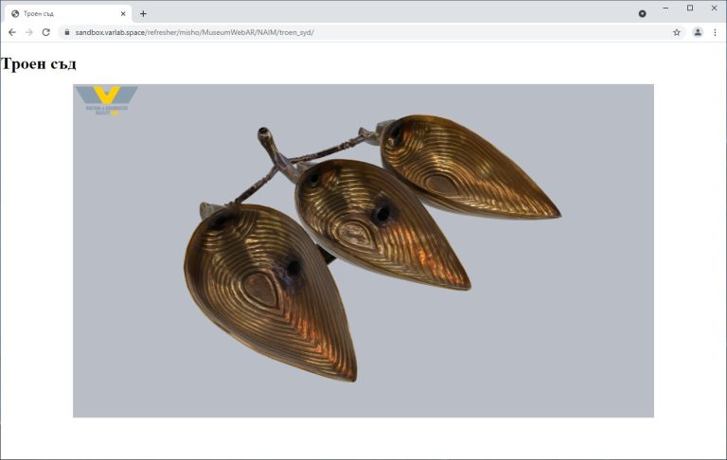
Task: Minimize the Chrome window
Action: (665, 8)
